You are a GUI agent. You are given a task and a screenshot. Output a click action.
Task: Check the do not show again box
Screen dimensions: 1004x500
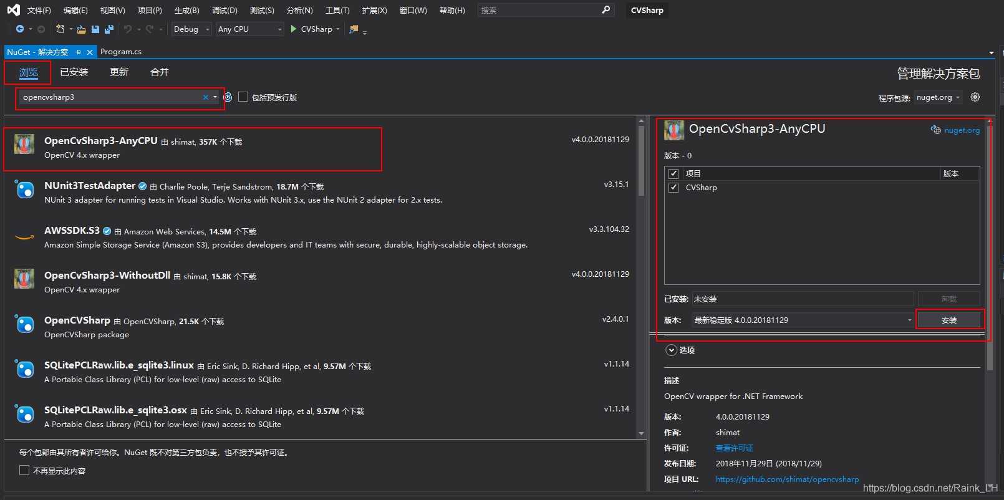point(24,470)
